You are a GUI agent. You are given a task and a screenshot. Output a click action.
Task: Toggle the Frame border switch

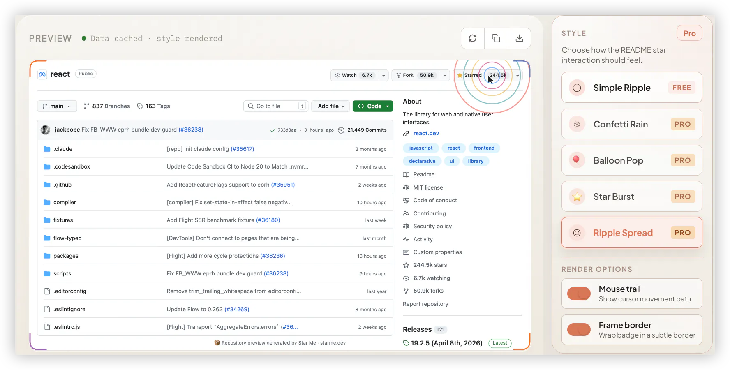tap(579, 329)
